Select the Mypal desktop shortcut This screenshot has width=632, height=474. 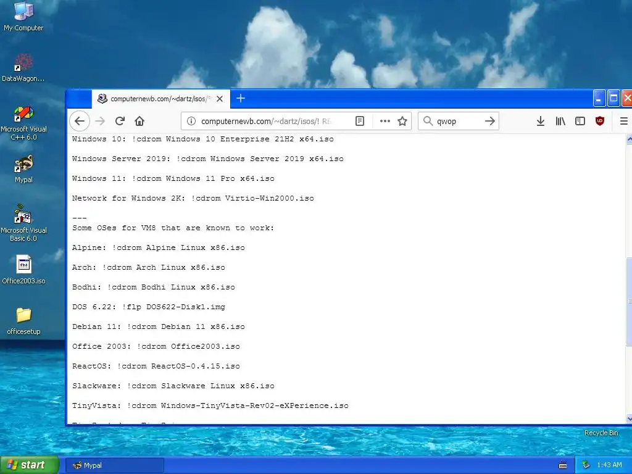(23, 169)
